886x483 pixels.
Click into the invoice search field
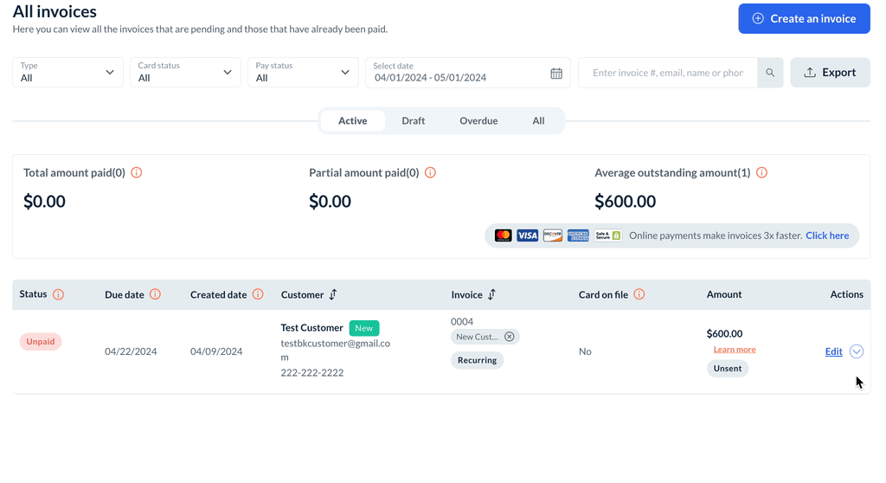pyautogui.click(x=667, y=73)
